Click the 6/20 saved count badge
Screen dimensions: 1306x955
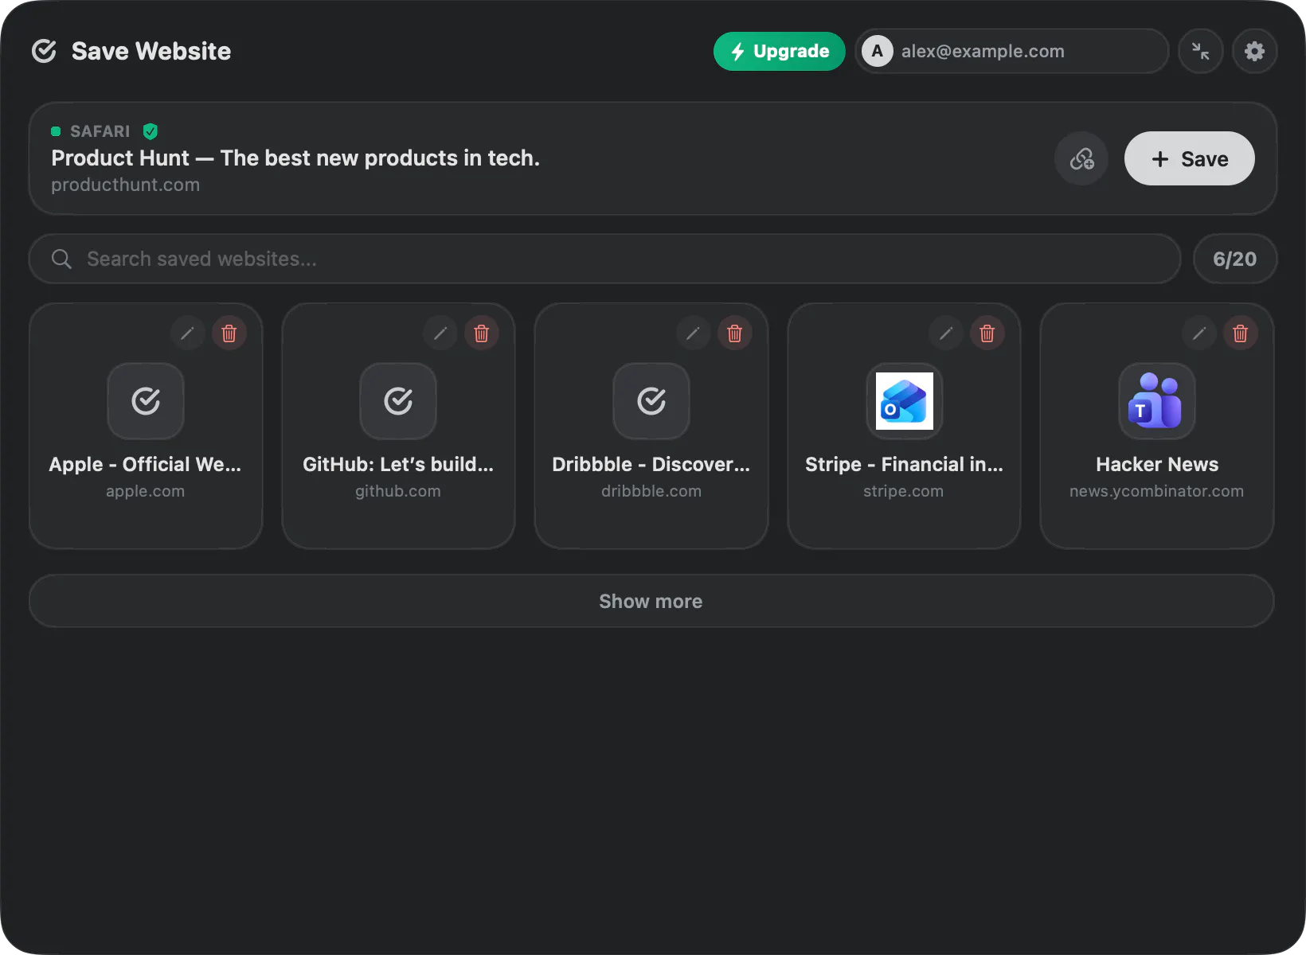[x=1235, y=259]
